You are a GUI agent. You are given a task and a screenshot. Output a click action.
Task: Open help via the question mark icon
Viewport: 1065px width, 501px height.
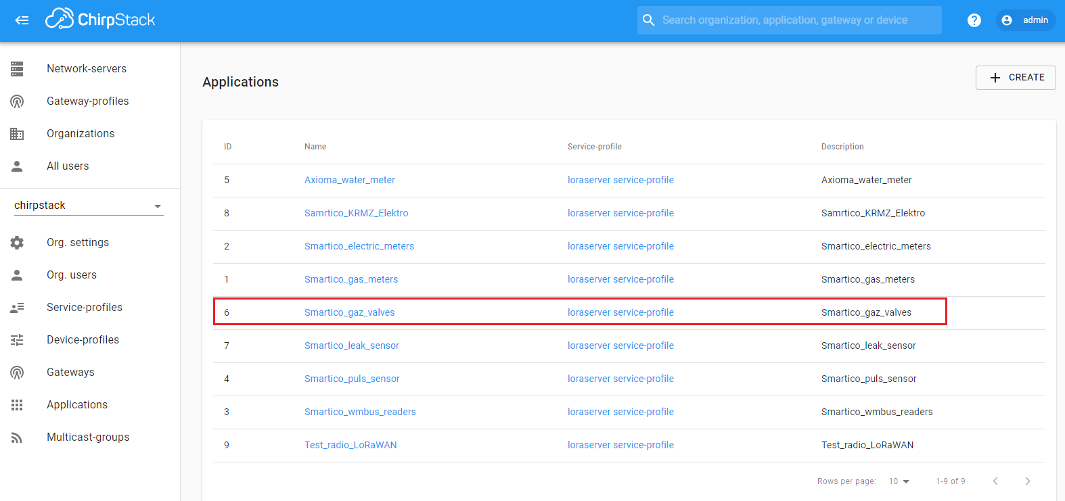[x=974, y=20]
